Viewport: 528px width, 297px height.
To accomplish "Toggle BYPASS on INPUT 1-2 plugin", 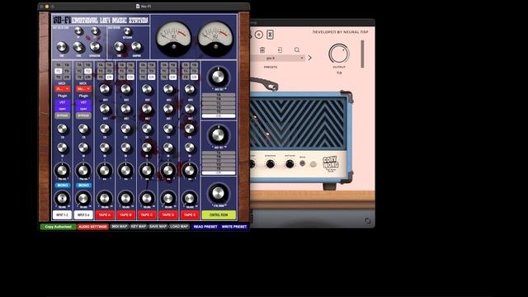I will [63, 115].
